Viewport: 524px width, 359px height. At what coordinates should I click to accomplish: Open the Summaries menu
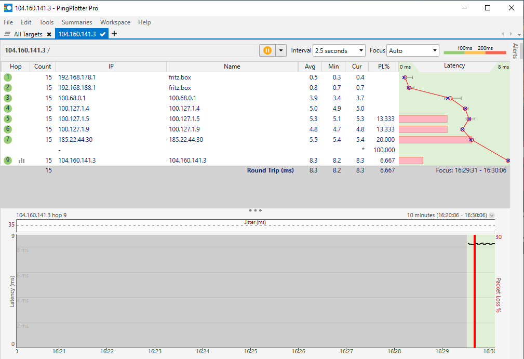click(77, 22)
